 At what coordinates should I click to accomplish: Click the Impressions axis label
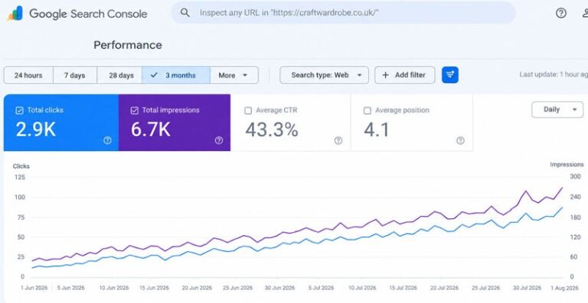pyautogui.click(x=567, y=164)
